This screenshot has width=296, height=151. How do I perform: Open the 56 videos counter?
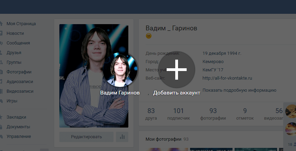click(x=274, y=114)
